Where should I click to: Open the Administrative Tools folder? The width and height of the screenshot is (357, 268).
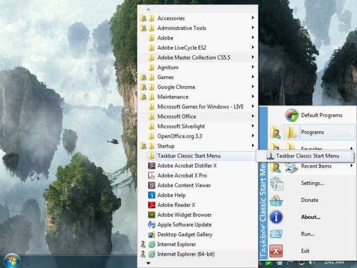(x=198, y=28)
